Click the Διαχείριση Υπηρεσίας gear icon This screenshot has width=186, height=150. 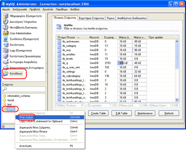(6, 22)
